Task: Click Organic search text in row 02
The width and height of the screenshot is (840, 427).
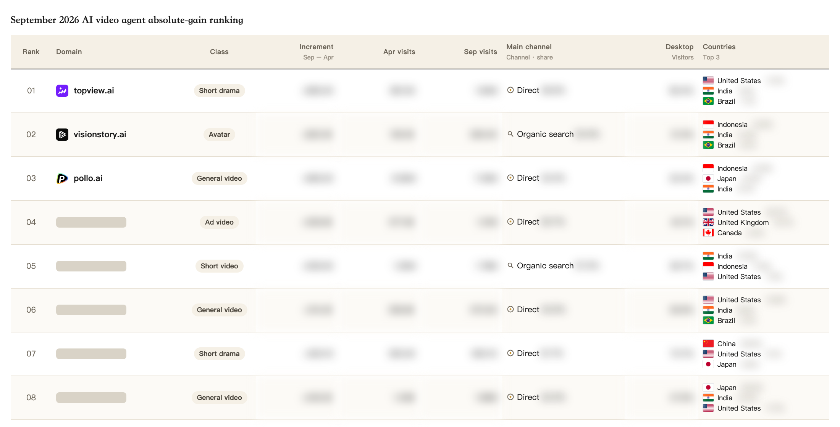Action: [x=545, y=134]
